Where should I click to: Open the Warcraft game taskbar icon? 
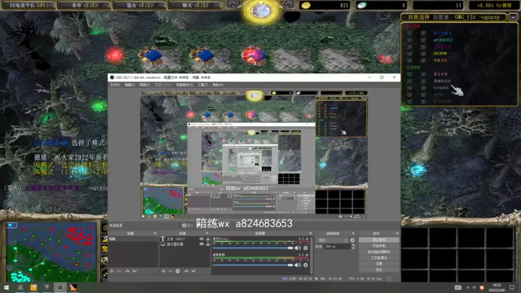(74, 288)
